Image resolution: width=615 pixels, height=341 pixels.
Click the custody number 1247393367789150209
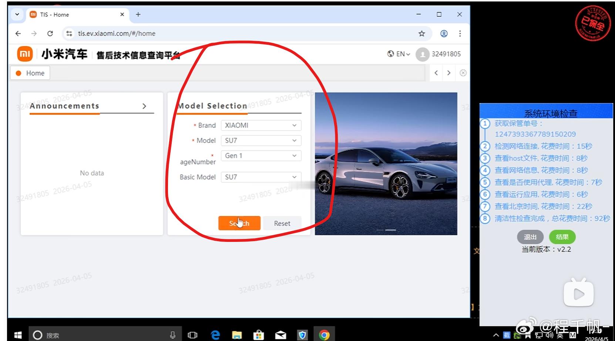(x=535, y=134)
